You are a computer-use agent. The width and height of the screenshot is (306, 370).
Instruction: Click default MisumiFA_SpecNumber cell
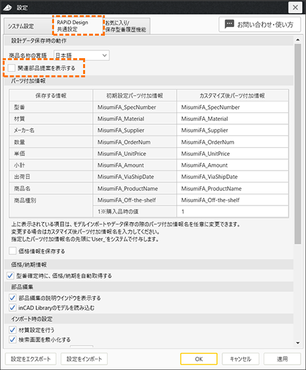click(135, 107)
